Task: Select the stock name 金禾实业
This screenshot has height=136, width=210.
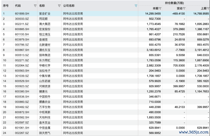Action: 45,123
